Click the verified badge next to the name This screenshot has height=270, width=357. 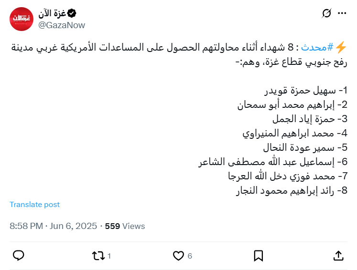coord(72,13)
